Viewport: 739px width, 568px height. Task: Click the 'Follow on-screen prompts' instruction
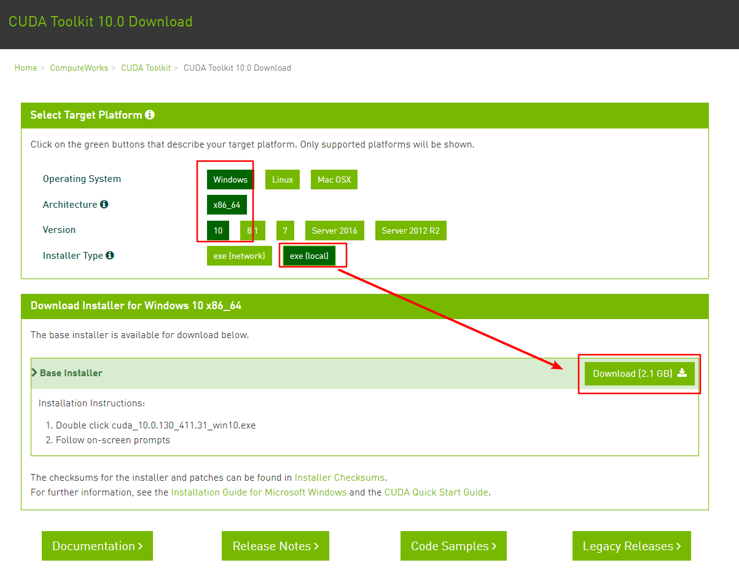pos(113,440)
